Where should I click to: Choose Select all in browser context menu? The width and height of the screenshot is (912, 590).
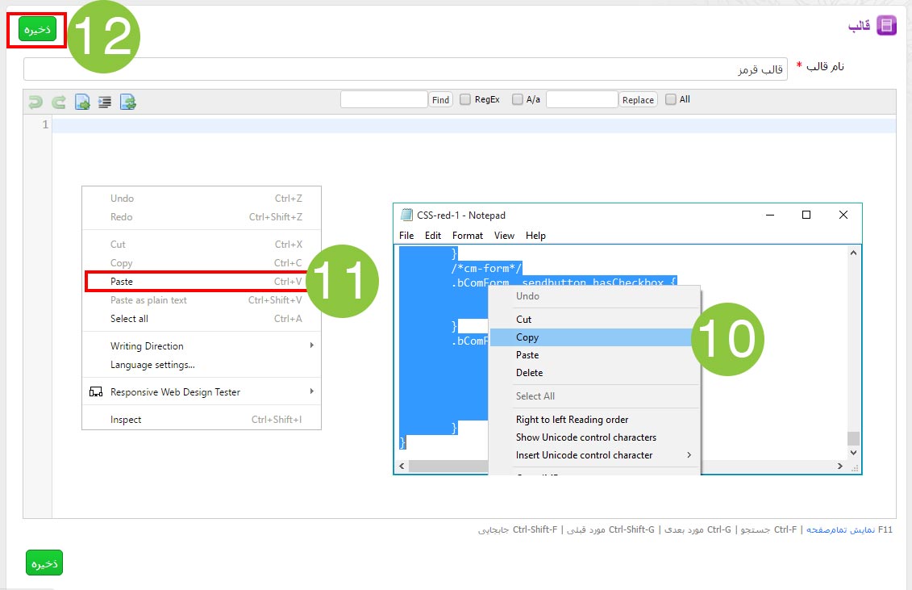coord(202,319)
